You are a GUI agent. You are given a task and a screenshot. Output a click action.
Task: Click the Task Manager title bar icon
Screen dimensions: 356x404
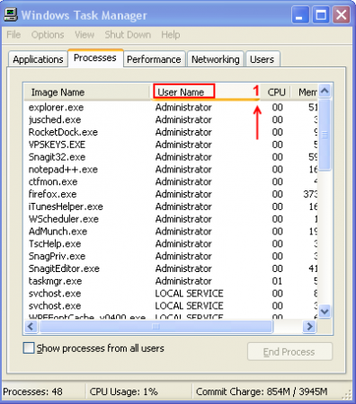pos(11,15)
